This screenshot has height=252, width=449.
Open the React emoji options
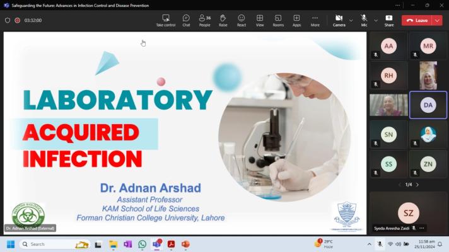click(x=242, y=20)
